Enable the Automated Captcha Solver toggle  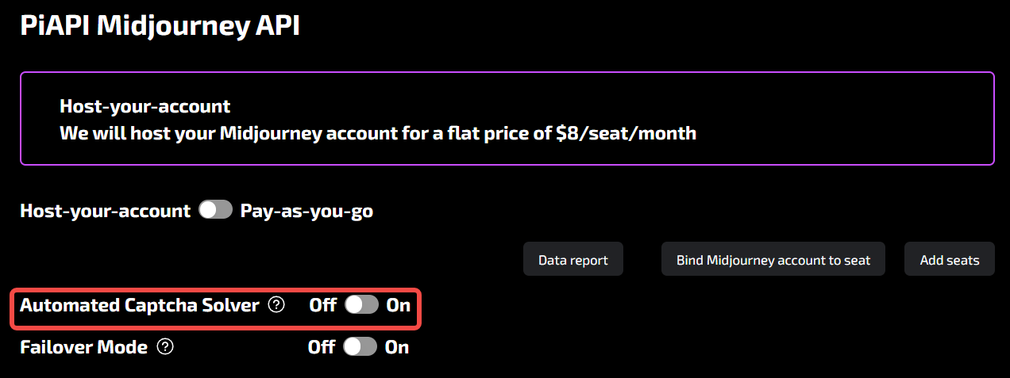tap(361, 305)
